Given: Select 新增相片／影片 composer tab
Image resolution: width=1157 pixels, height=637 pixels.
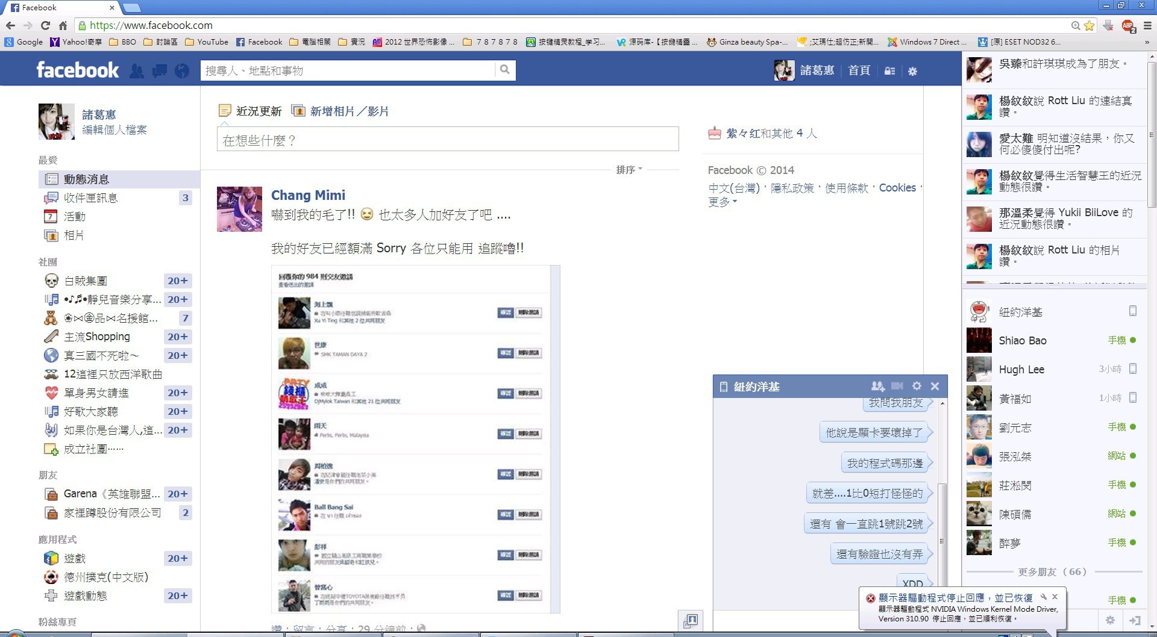Looking at the screenshot, I should 340,111.
